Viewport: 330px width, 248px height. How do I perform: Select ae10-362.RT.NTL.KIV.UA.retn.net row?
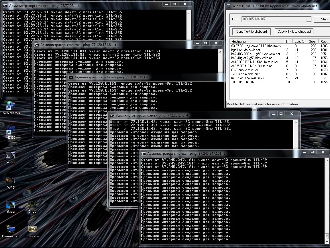(x=280, y=62)
